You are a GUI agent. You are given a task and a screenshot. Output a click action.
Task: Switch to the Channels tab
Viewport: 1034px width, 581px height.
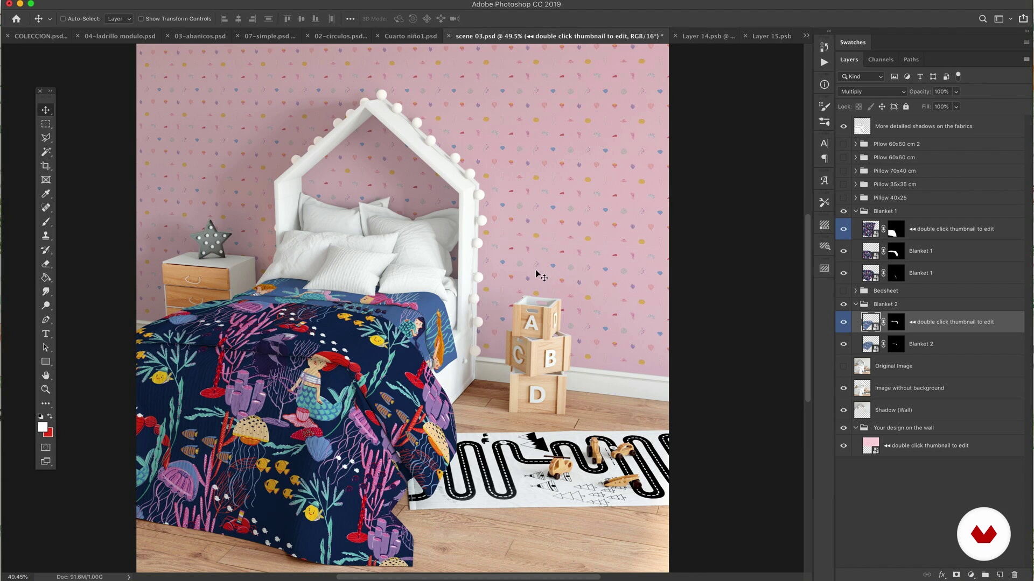tap(881, 60)
